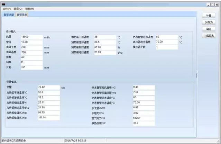Image resolution: width=221 pixels, height=144 pixels.
Task: Open the 帮助(H) menu
Action: [30, 9]
